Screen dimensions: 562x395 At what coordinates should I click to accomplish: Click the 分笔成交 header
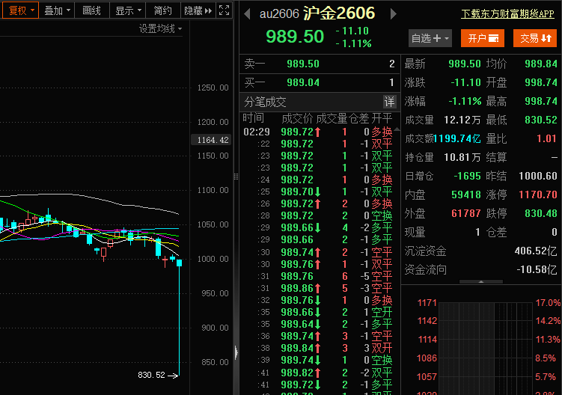coord(265,102)
